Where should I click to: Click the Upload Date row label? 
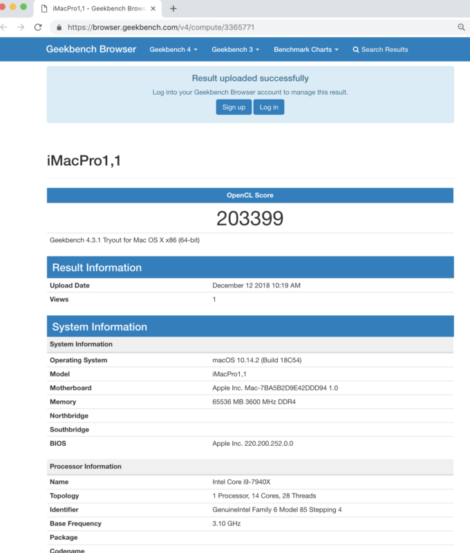pyautogui.click(x=69, y=285)
